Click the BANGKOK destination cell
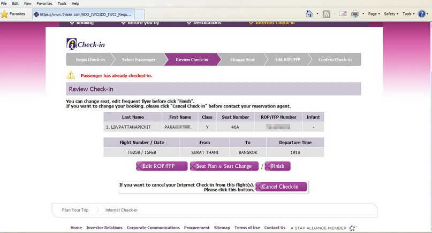 point(248,152)
